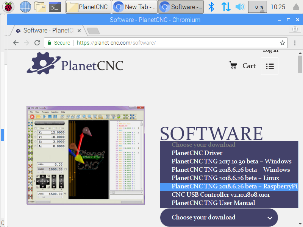The width and height of the screenshot is (303, 227).
Task: Open the volume speaker control
Action: tap(240, 7)
